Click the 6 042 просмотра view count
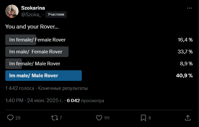Image resolution: width=199 pixels, height=127 pixels. (85, 100)
